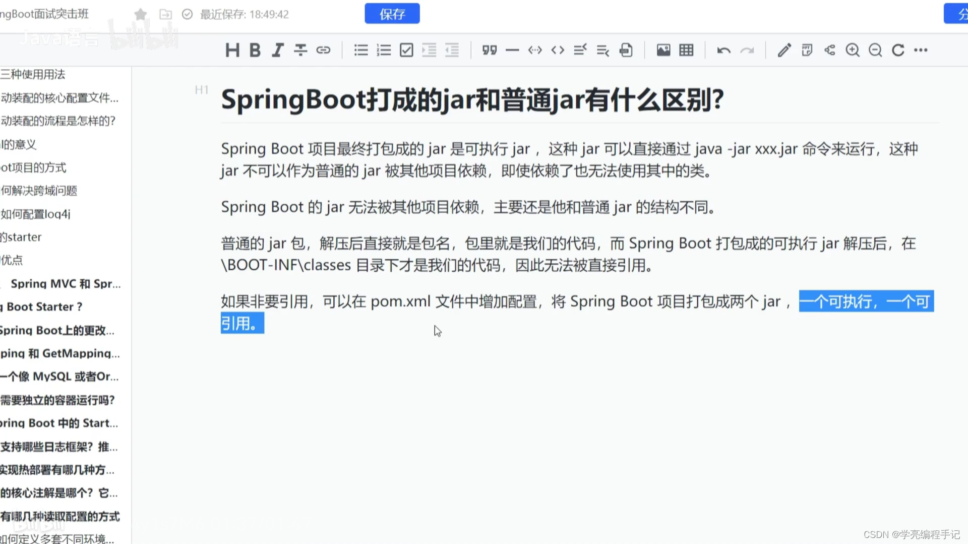
Task: Open outline item 支持哪些日志框架
Action: (59, 447)
